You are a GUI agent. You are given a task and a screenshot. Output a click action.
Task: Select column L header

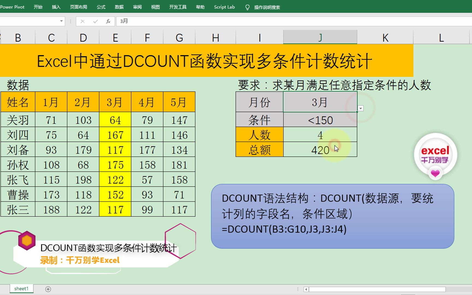[x=441, y=37]
